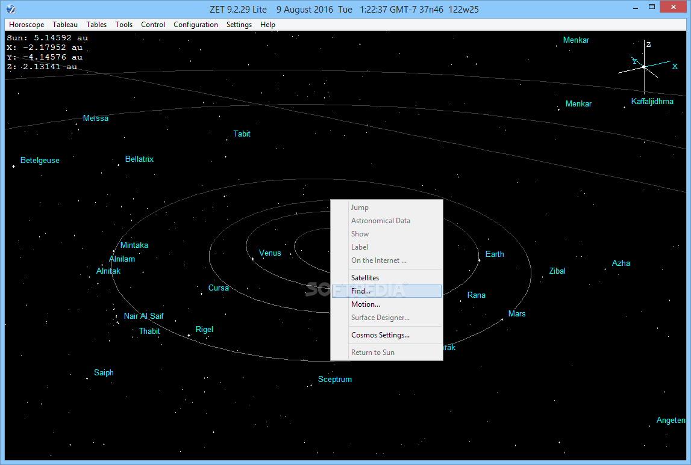The width and height of the screenshot is (691, 465).
Task: Click the Azha star label
Action: click(621, 263)
